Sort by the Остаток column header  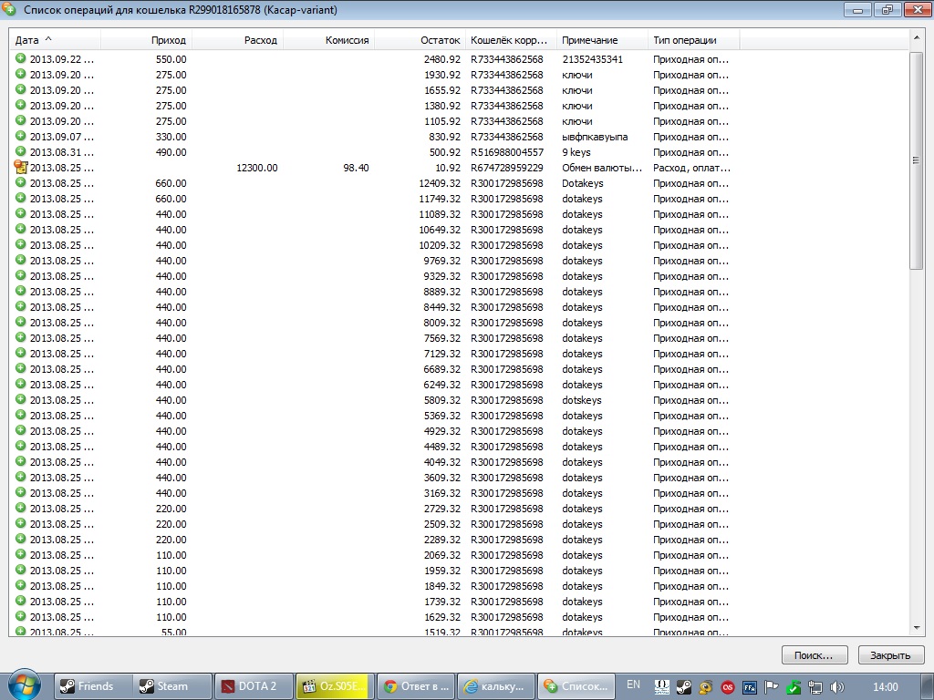(420, 40)
